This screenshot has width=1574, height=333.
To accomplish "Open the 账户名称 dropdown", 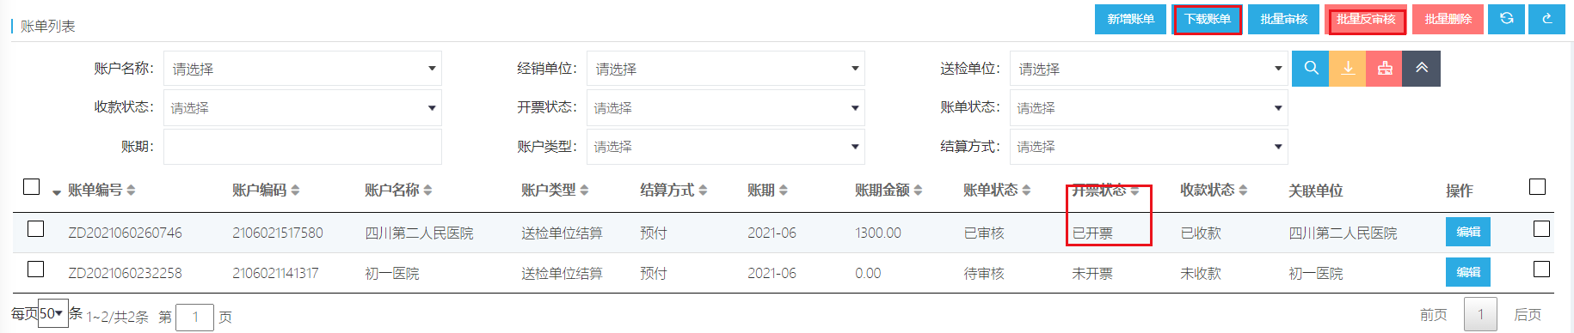I will coord(303,69).
